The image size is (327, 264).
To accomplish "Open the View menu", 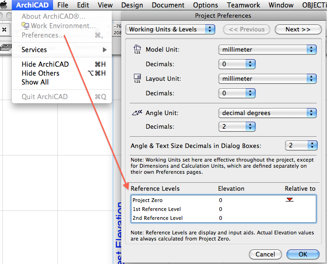I will pos(105,5).
